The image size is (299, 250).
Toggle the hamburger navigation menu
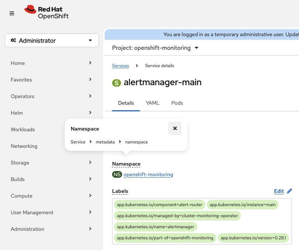point(12,13)
